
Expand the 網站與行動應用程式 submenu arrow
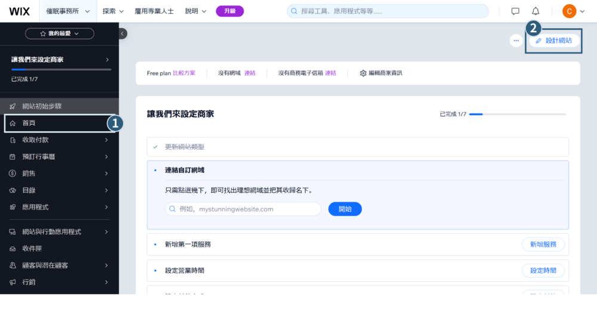106,232
